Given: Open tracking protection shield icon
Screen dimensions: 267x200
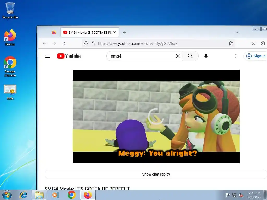Looking at the screenshot, I should click(86, 43).
